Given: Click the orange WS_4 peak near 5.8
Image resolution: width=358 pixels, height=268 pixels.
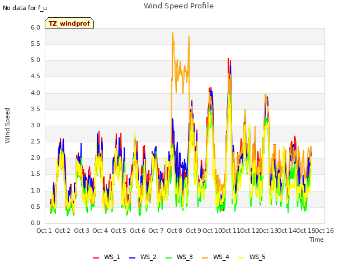Looking at the screenshot, I should [x=173, y=33].
